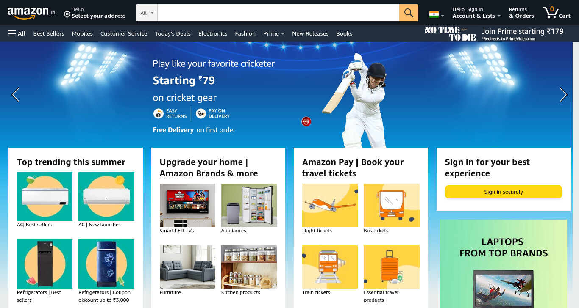Expand the Prime menu dropdown
Image resolution: width=579 pixels, height=308 pixels.
click(274, 33)
